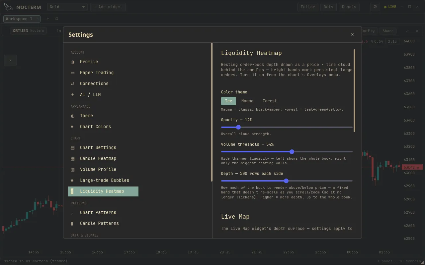Click the 1m timeframe label
The height and width of the screenshot is (265, 425).
click(x=59, y=31)
